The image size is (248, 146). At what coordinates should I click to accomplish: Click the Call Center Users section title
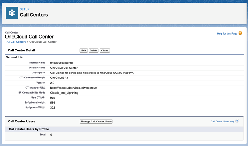pyautogui.click(x=22, y=121)
